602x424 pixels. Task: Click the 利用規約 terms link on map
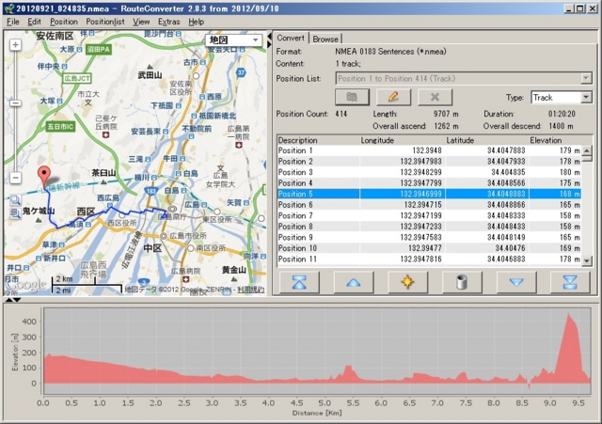point(251,290)
